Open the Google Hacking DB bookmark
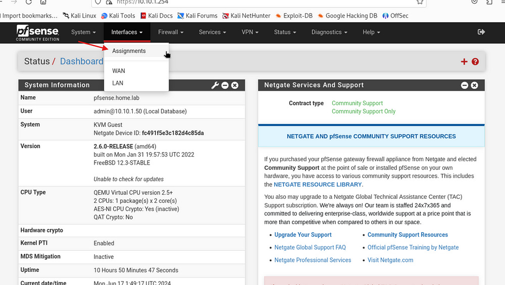505x285 pixels. [x=347, y=16]
